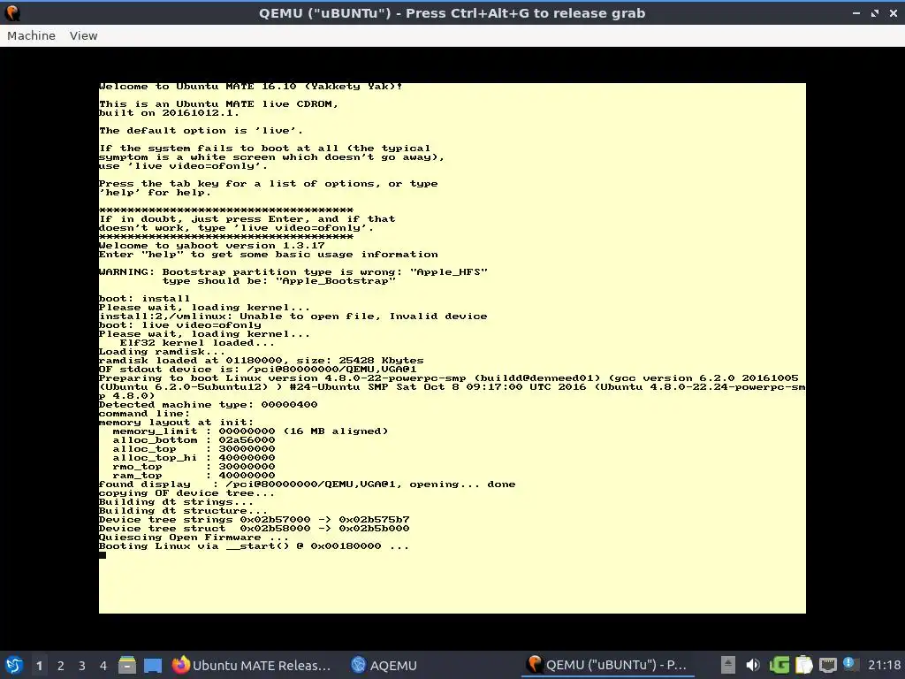The height and width of the screenshot is (679, 905).
Task: Click 'Detected machine type: 00000400' line
Action: click(208, 405)
